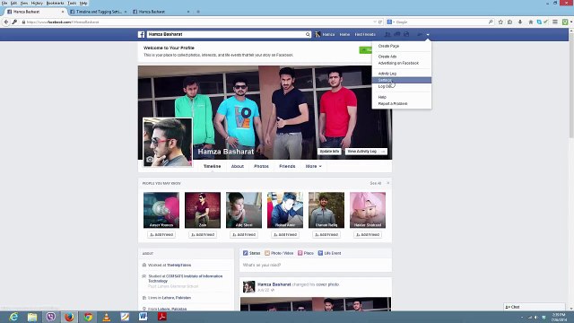Click See All in People You May Know
Viewport: 574px width, 323px height.
coord(375,183)
